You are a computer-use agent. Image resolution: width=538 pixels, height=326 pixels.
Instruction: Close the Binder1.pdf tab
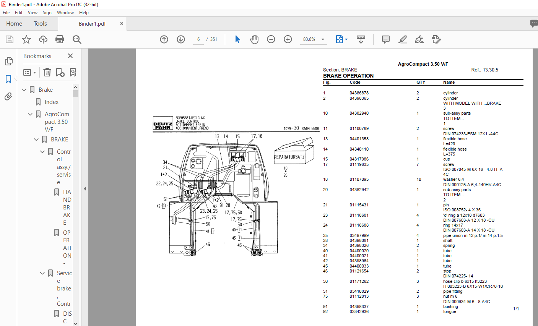pos(122,24)
